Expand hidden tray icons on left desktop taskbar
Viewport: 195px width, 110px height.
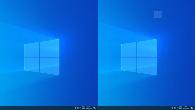pyautogui.click(x=73, y=108)
